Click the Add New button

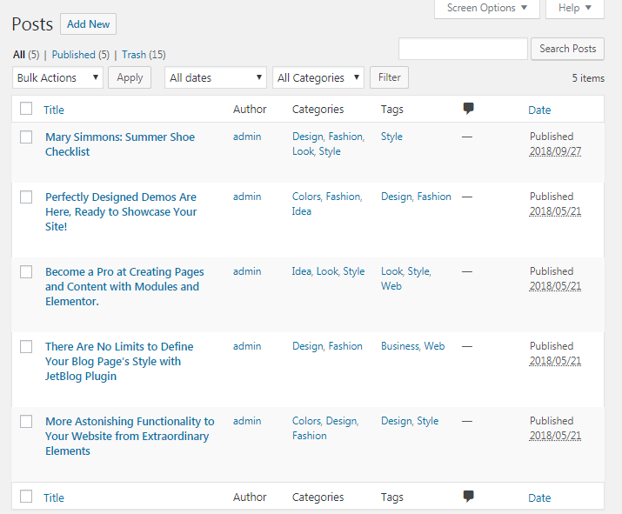(88, 24)
